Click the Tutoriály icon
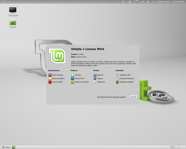 [73, 75]
